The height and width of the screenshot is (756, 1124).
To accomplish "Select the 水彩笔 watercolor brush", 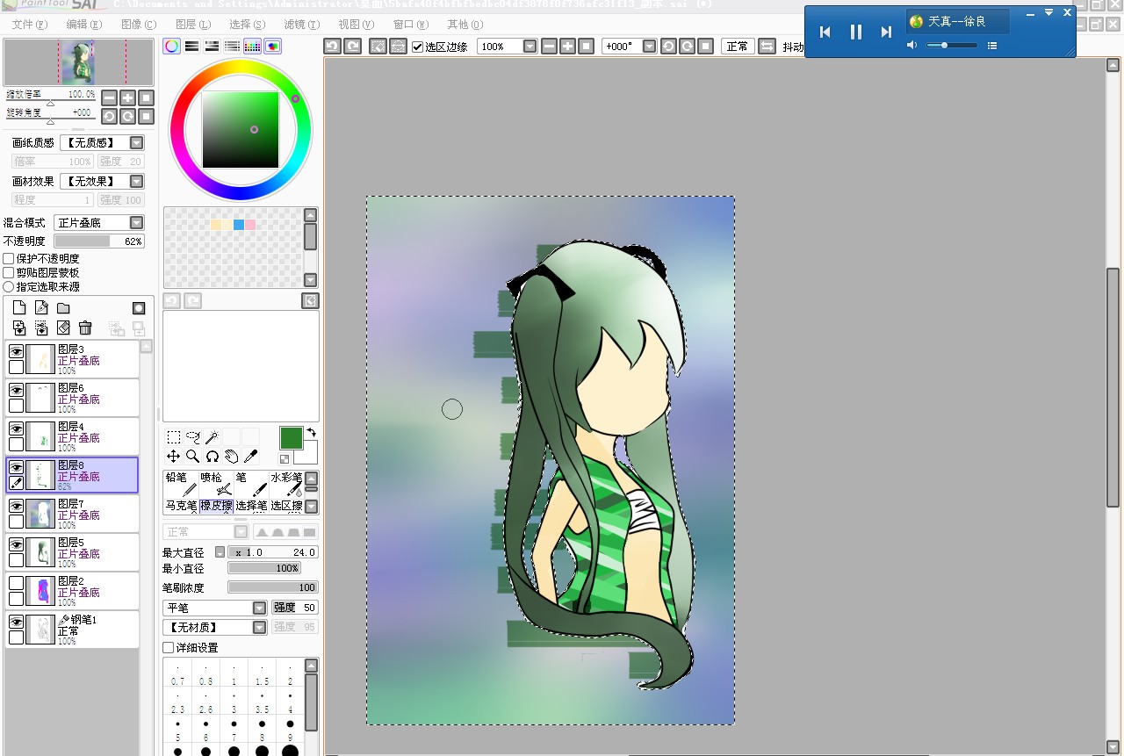I will coord(286,483).
